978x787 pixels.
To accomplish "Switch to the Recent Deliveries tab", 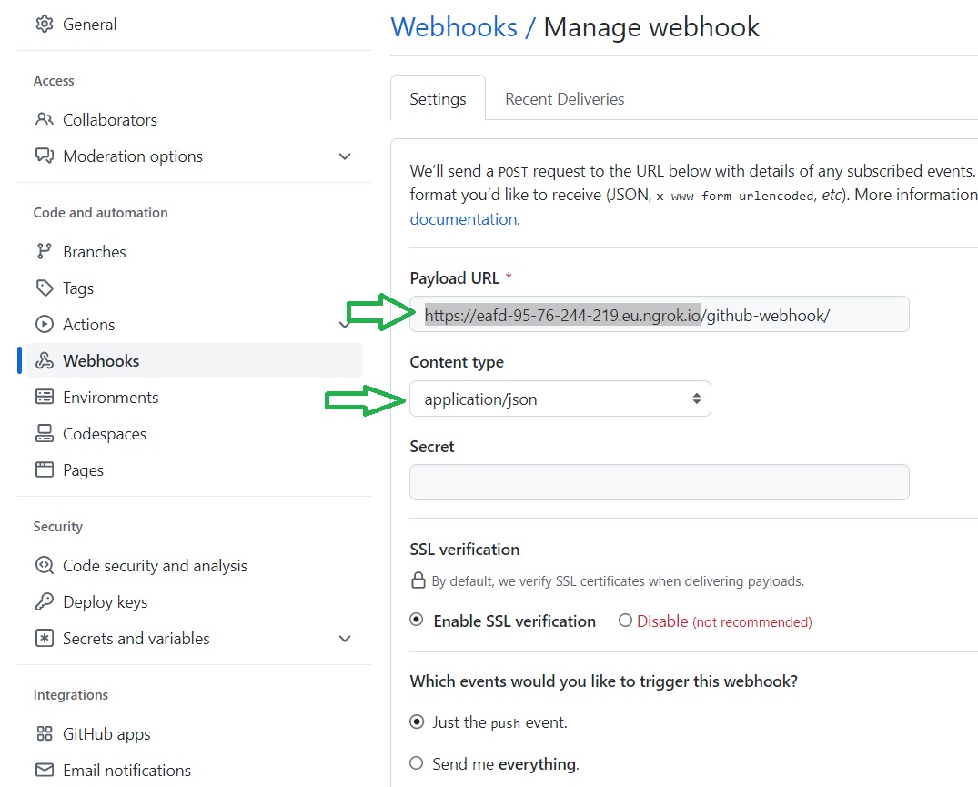I will (564, 99).
